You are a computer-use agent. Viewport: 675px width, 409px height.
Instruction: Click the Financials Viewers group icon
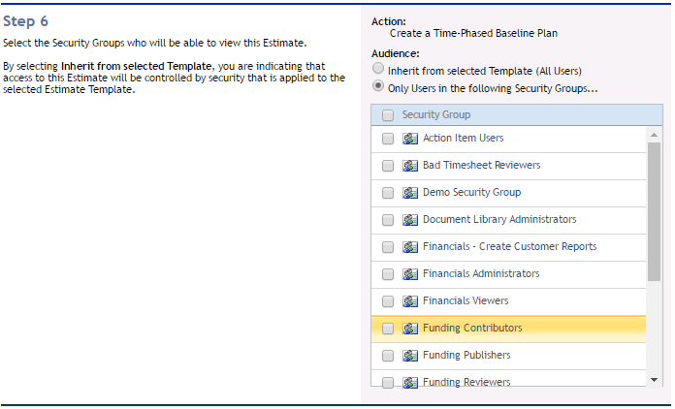(x=410, y=301)
